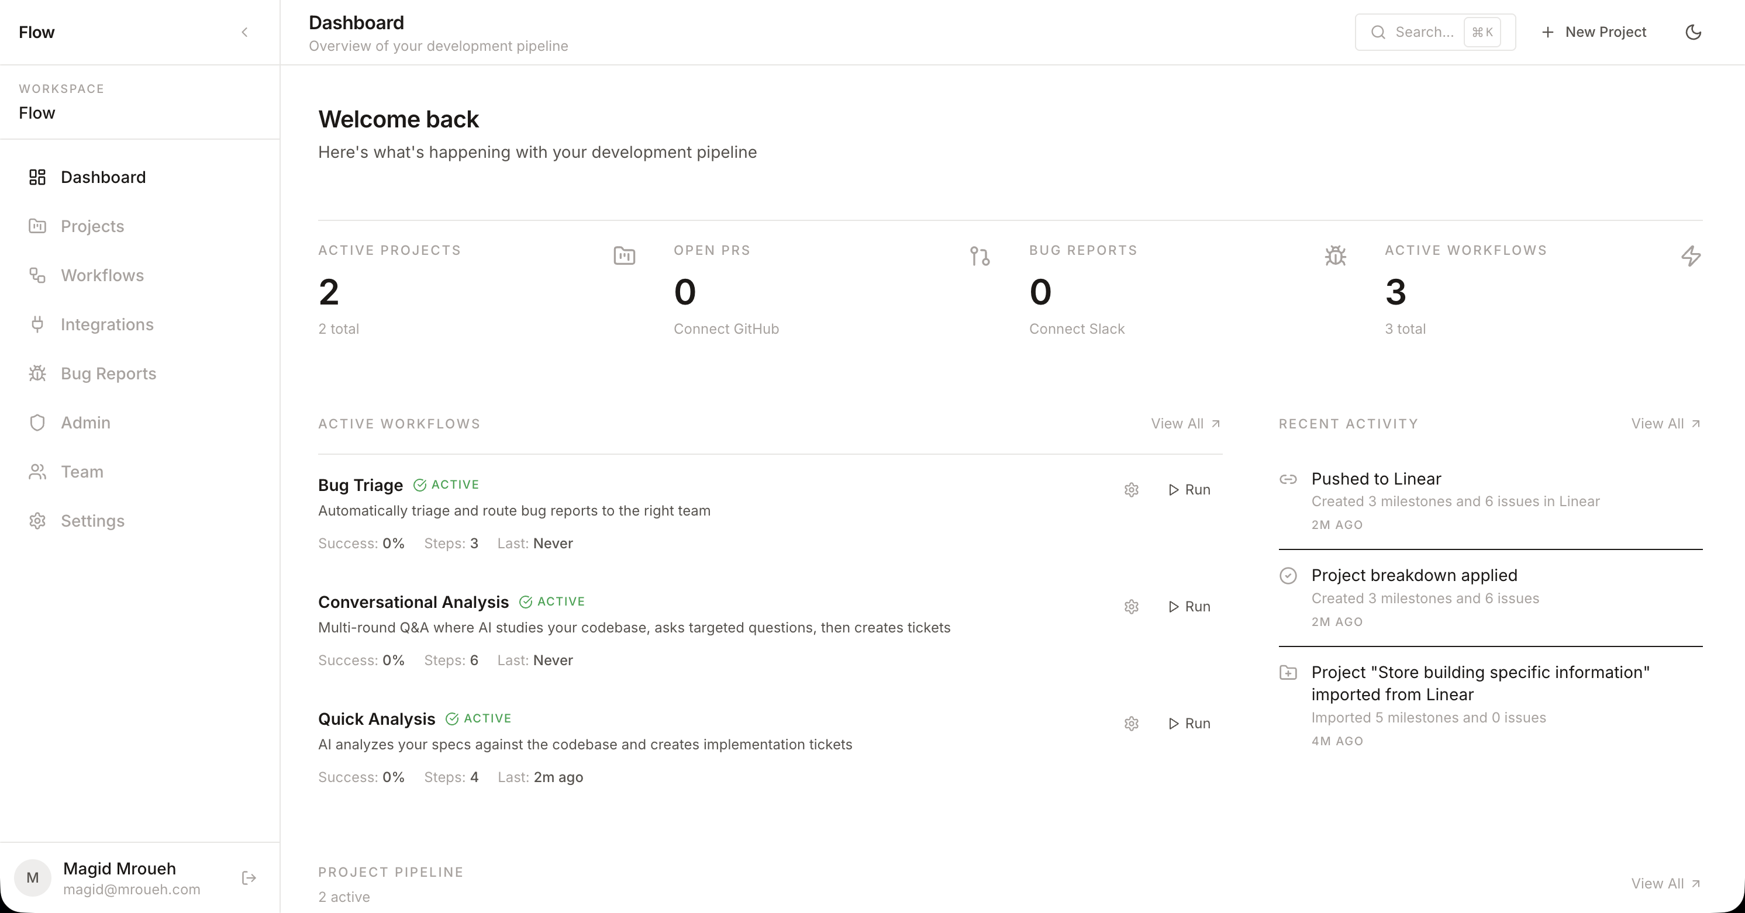Click Pushed to Linear link icon
This screenshot has width=1745, height=913.
(x=1288, y=479)
